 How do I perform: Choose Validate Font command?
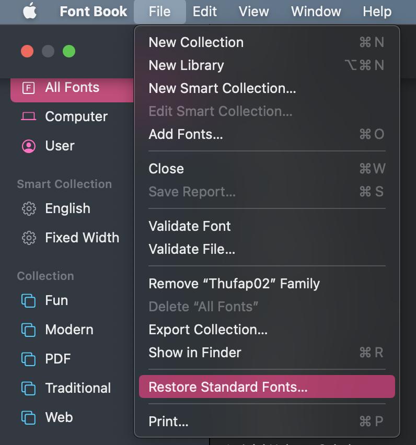click(x=190, y=226)
